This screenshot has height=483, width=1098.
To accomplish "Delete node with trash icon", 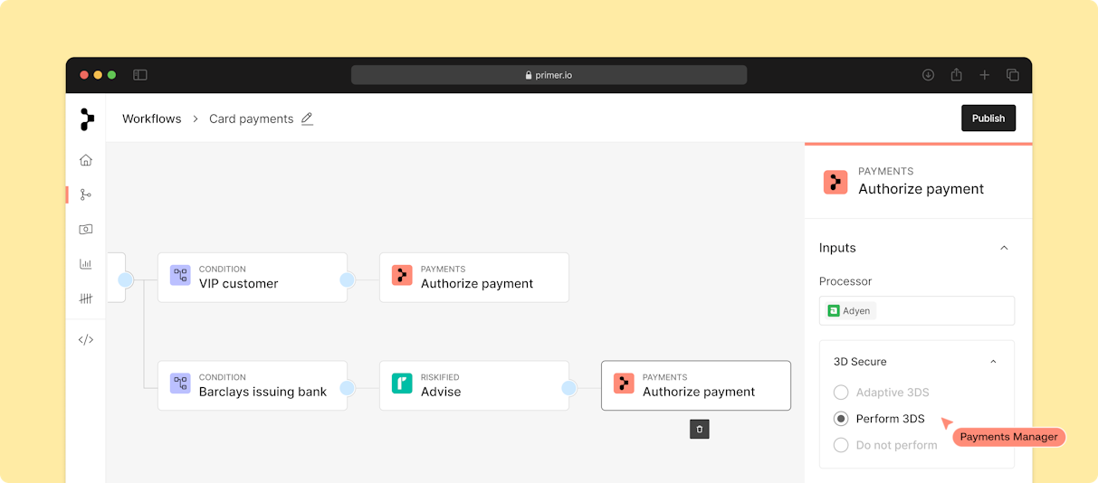I will point(700,429).
